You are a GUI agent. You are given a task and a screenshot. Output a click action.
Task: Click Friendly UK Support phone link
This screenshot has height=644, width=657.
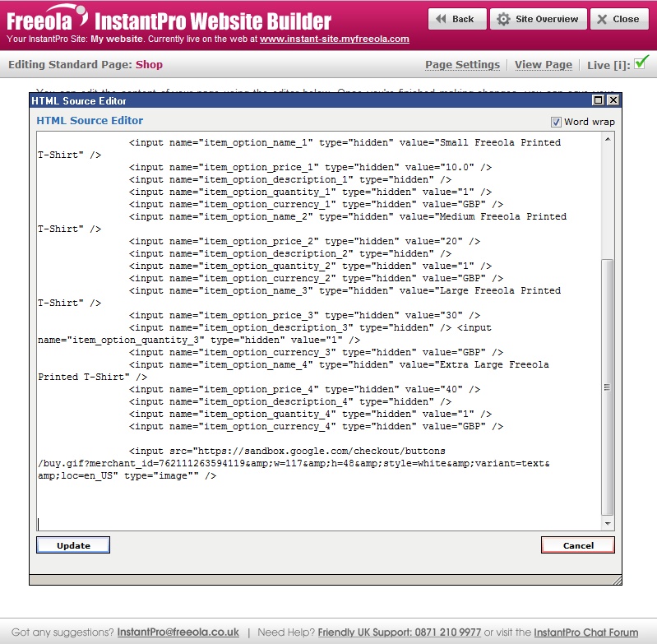(400, 632)
